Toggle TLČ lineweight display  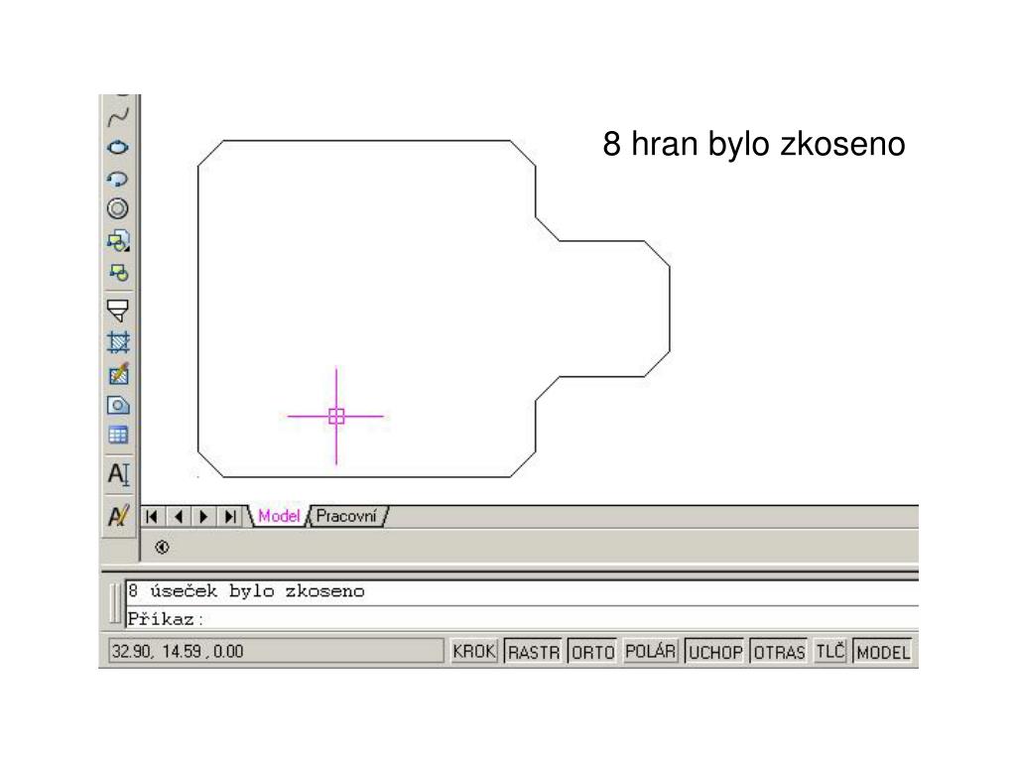click(830, 651)
